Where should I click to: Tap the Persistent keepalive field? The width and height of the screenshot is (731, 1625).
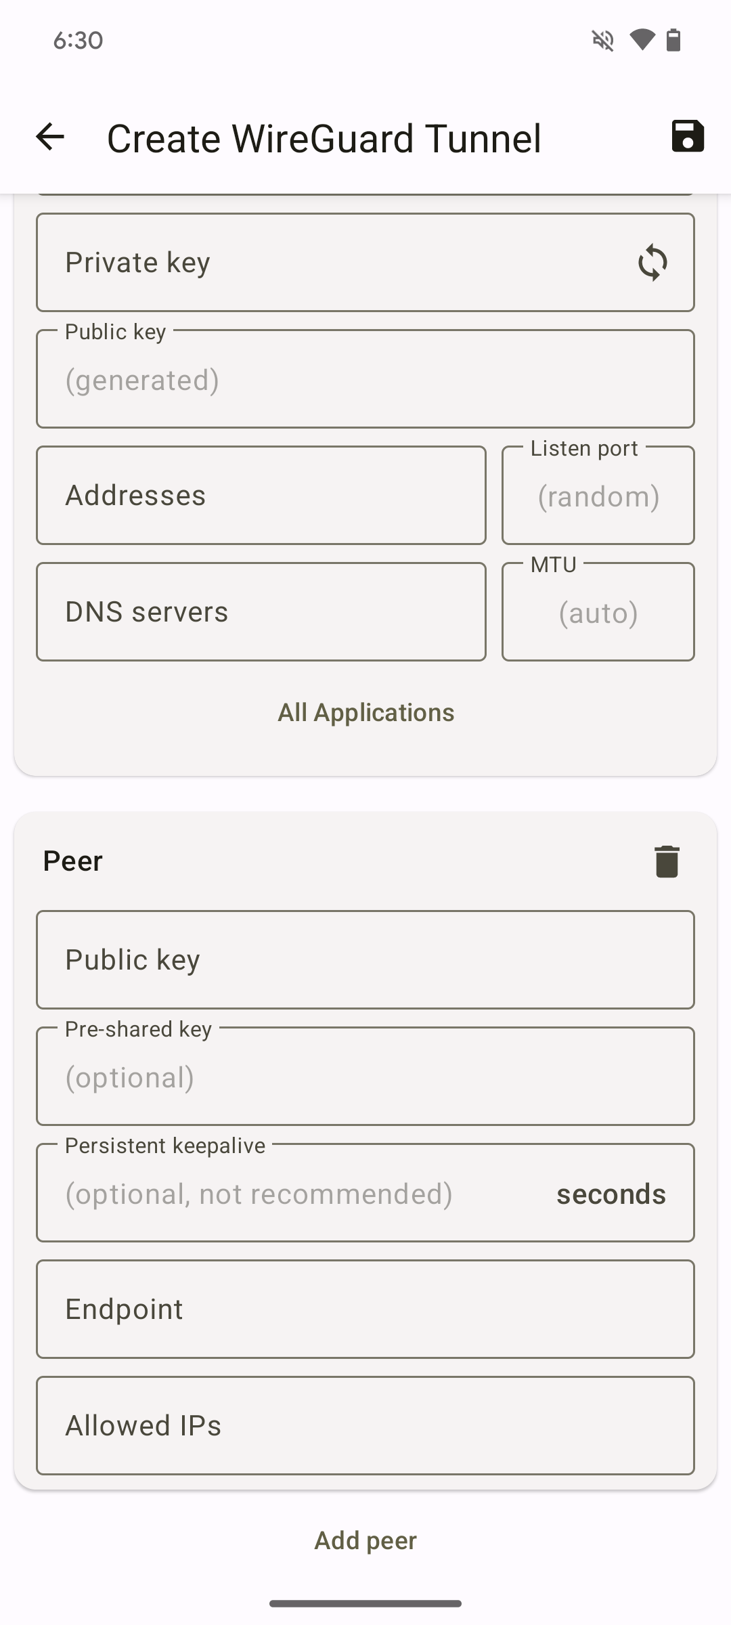click(x=365, y=1193)
